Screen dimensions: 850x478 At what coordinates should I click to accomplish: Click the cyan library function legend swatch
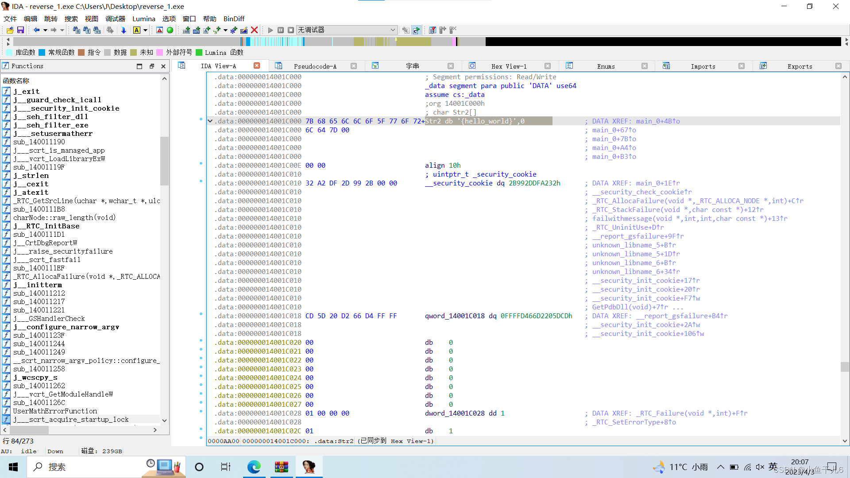click(9, 53)
